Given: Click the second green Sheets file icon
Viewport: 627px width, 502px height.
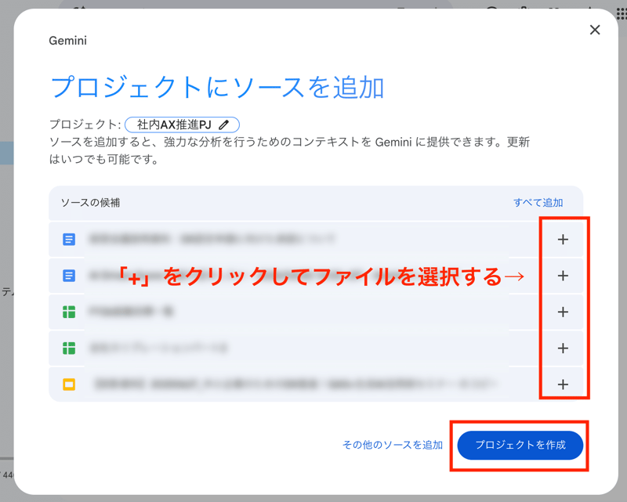Looking at the screenshot, I should (69, 349).
